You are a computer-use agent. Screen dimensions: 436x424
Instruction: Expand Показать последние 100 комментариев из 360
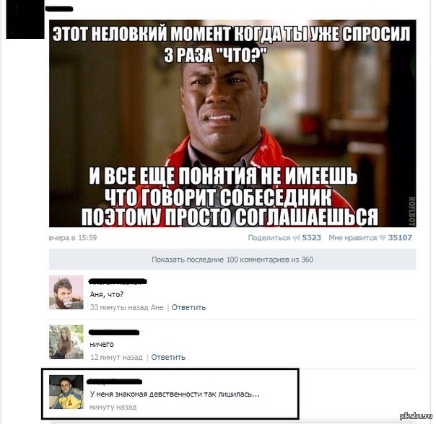coord(232,260)
